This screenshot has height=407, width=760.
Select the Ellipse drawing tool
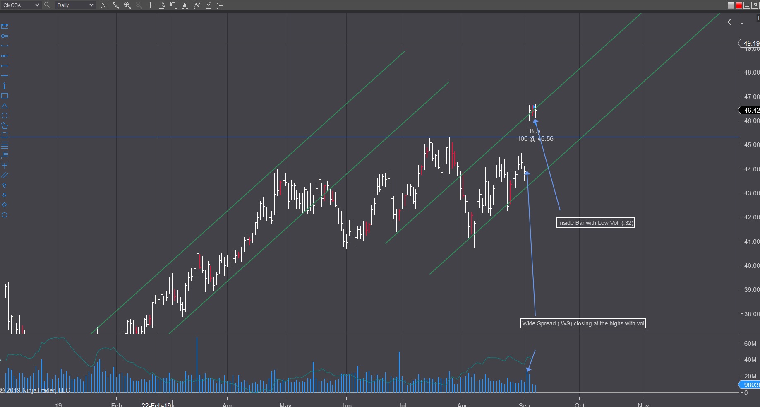(x=5, y=116)
